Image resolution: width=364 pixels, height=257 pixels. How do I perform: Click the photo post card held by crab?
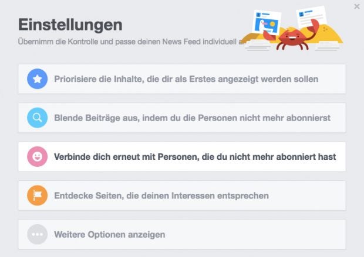tap(267, 22)
